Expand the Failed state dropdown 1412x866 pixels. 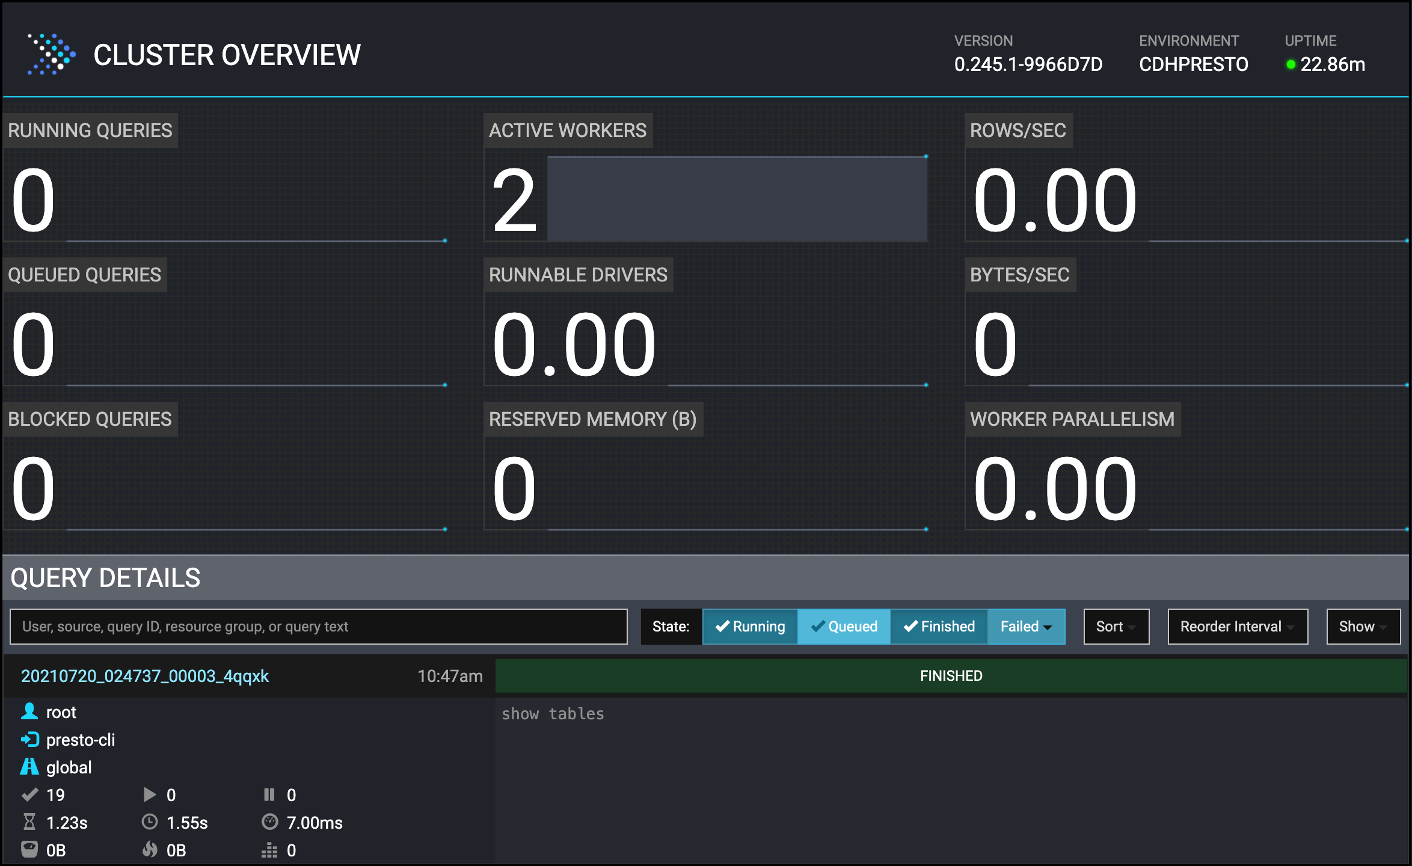(1026, 627)
